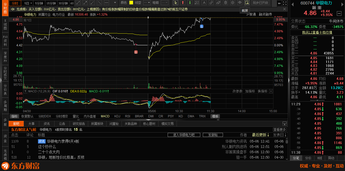Click 查看更多 button

[x=280, y=130]
